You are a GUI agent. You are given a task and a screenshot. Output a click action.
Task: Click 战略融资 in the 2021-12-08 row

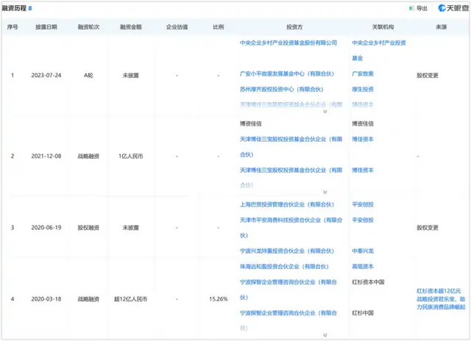click(x=88, y=157)
